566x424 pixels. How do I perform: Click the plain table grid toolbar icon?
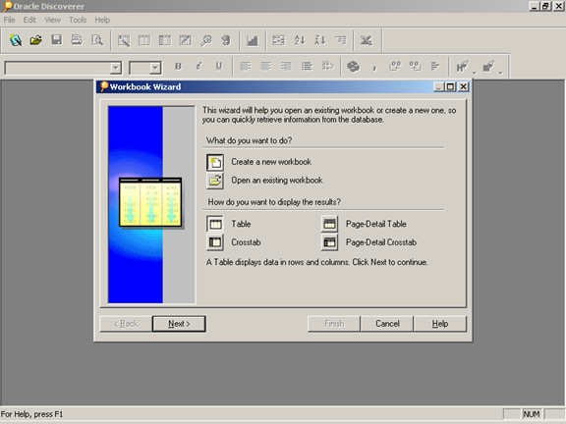[x=144, y=40]
